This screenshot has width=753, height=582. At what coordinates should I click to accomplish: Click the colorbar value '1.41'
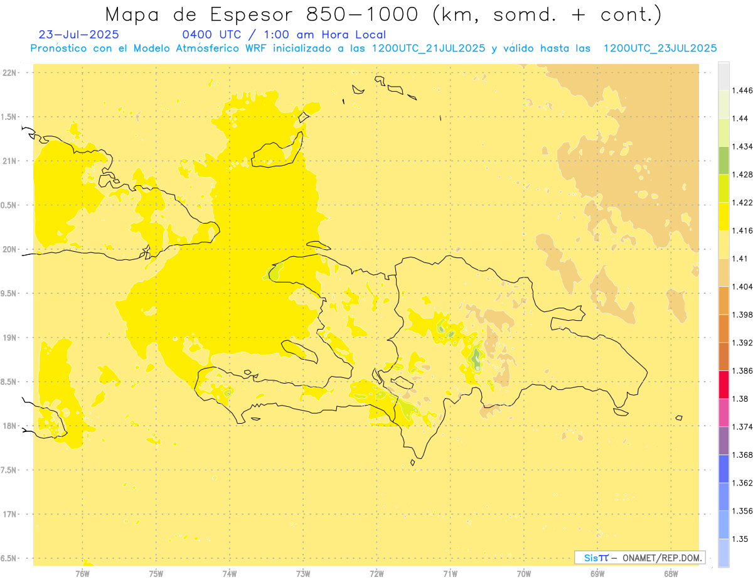click(739, 258)
